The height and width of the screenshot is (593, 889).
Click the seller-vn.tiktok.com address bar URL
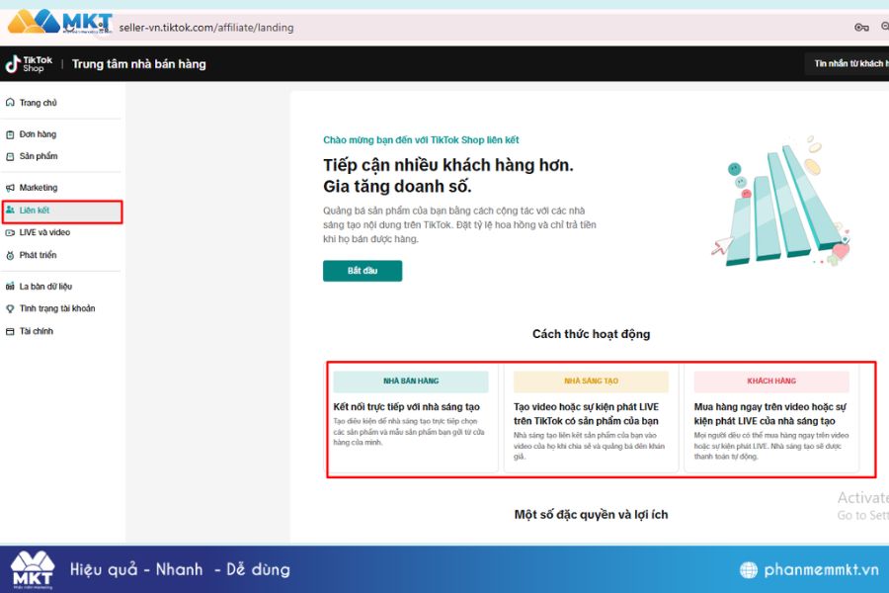click(206, 28)
